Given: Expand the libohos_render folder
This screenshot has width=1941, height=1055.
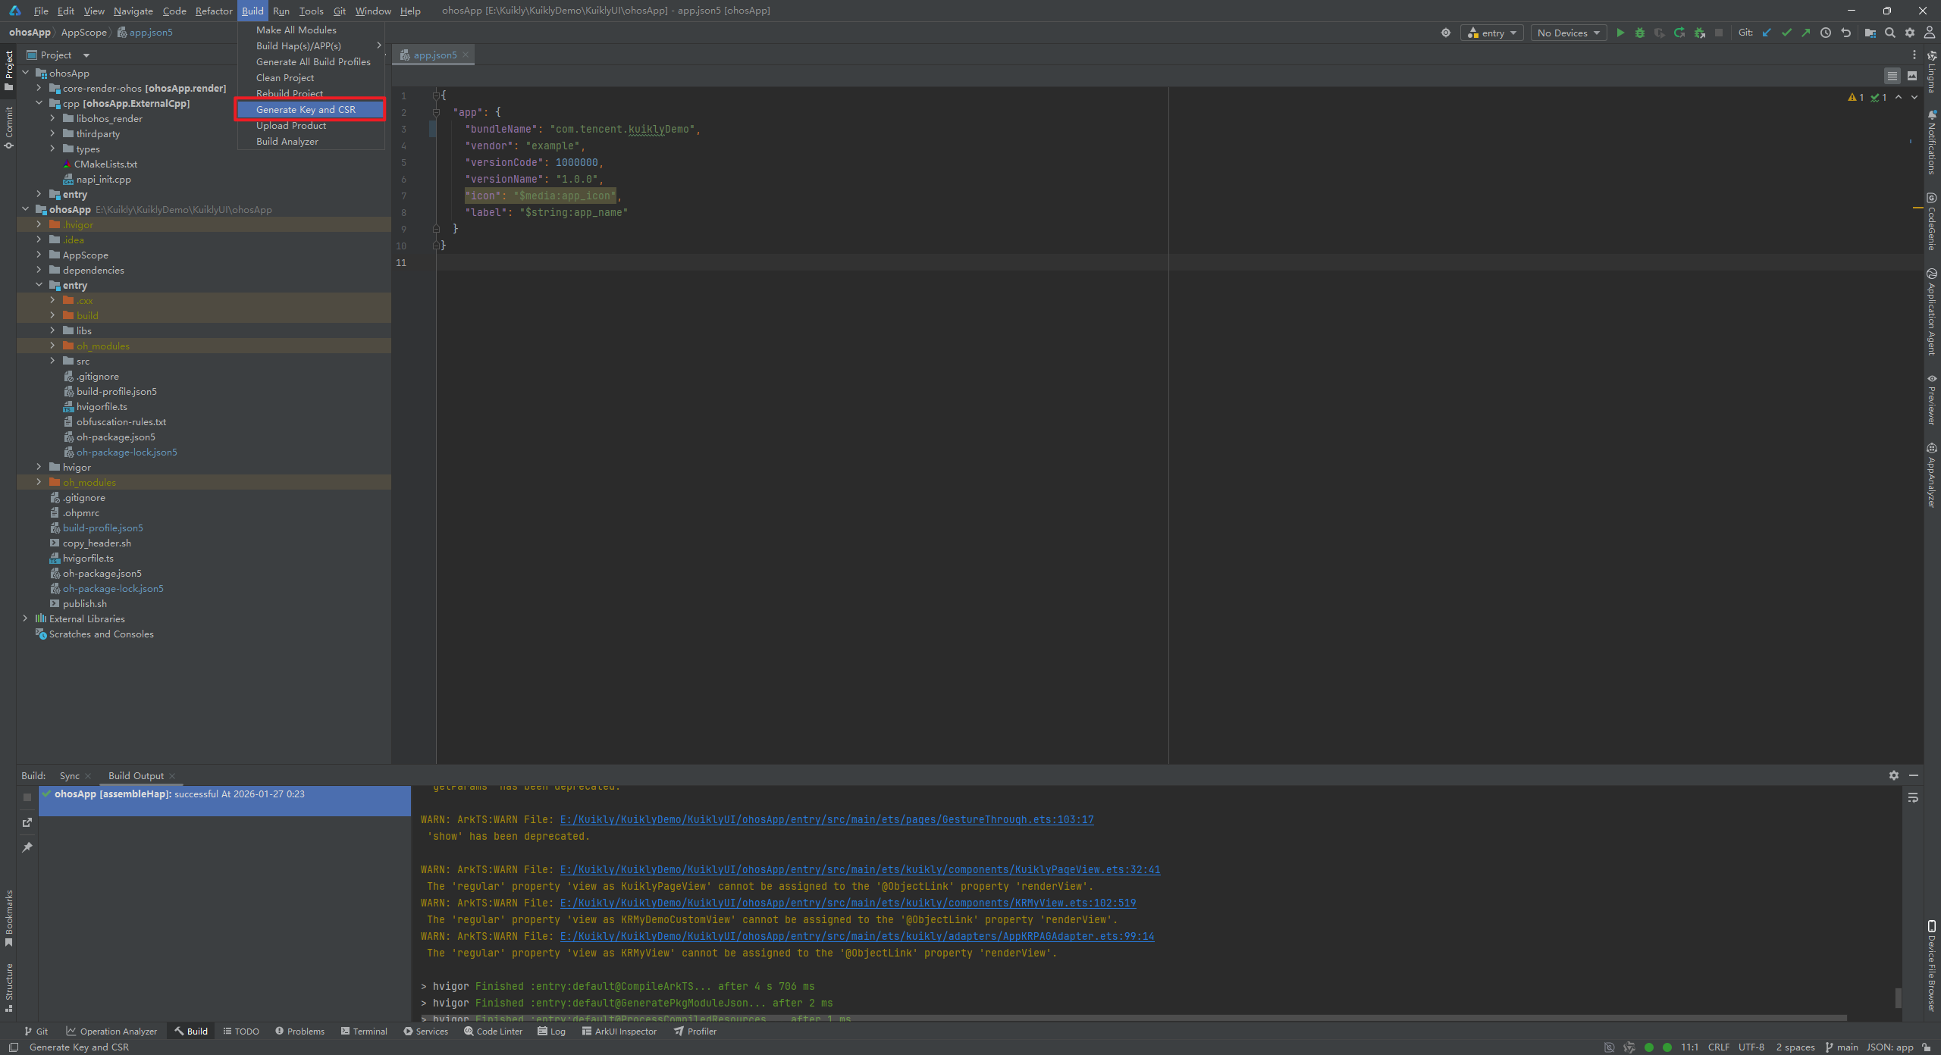Looking at the screenshot, I should tap(52, 118).
